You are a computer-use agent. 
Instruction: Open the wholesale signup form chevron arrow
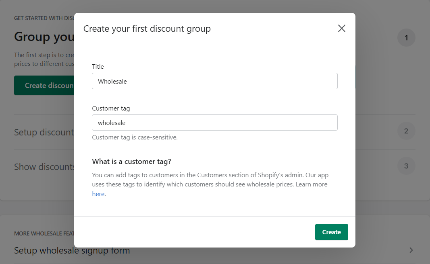(x=411, y=250)
